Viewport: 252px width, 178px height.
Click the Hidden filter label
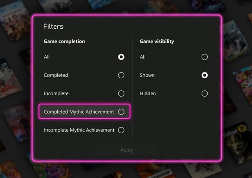148,93
